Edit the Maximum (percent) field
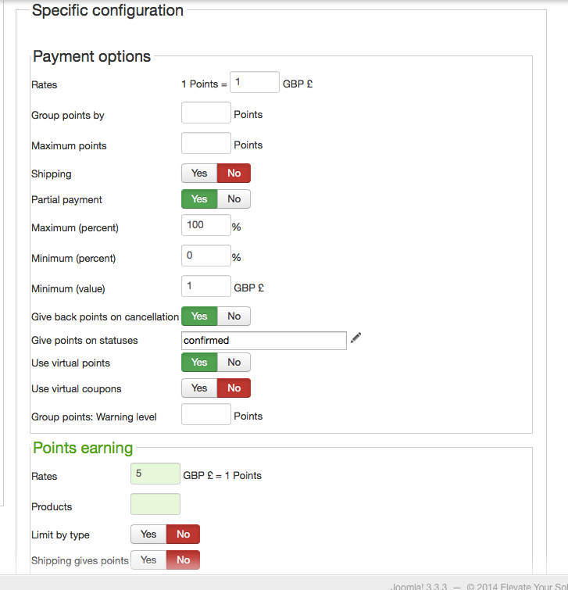 [x=206, y=226]
